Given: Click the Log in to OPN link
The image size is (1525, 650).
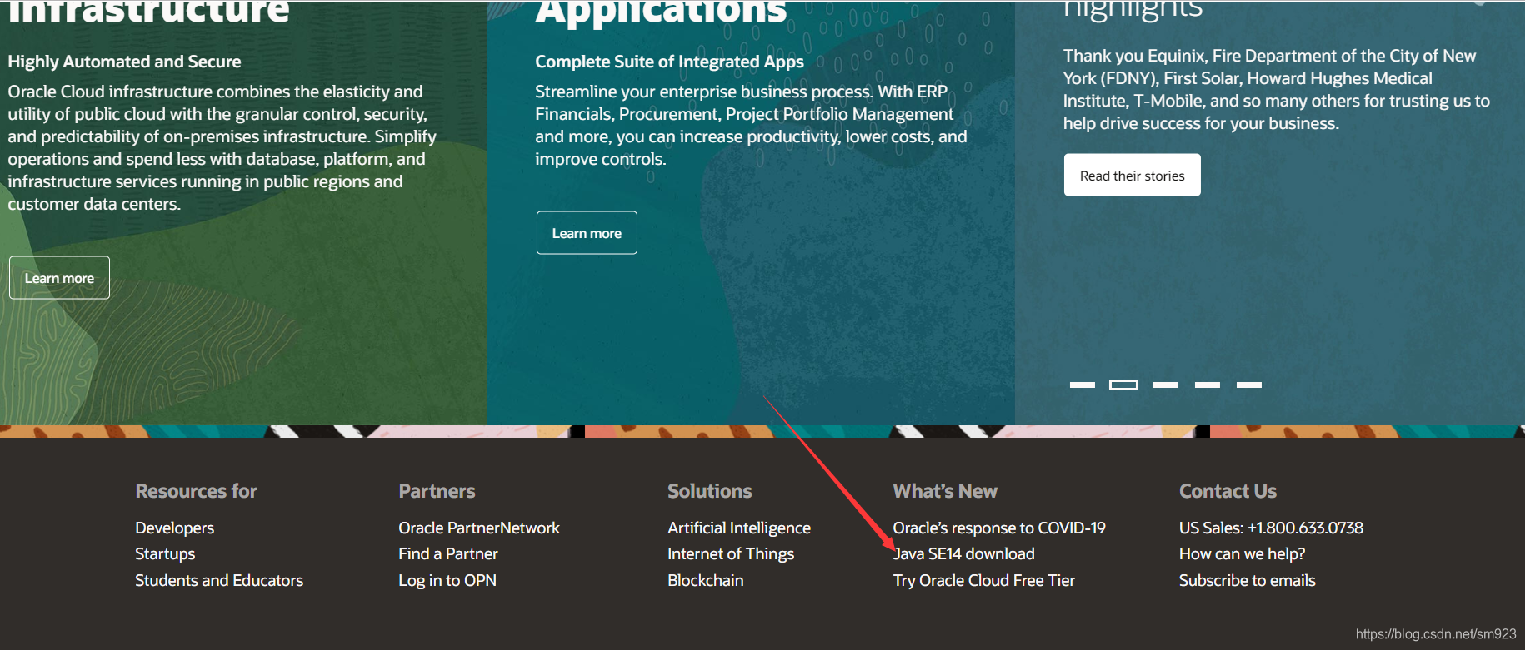Looking at the screenshot, I should coord(447,580).
